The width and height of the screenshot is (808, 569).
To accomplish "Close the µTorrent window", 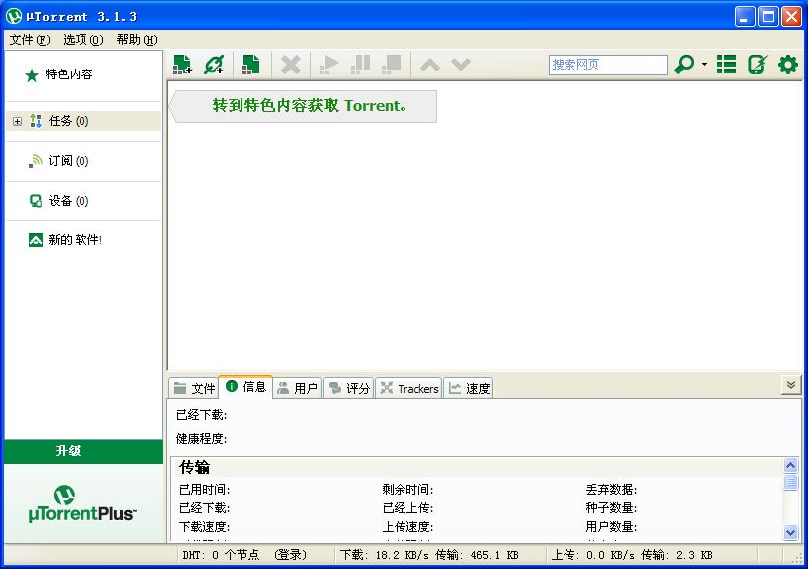I will pyautogui.click(x=791, y=17).
